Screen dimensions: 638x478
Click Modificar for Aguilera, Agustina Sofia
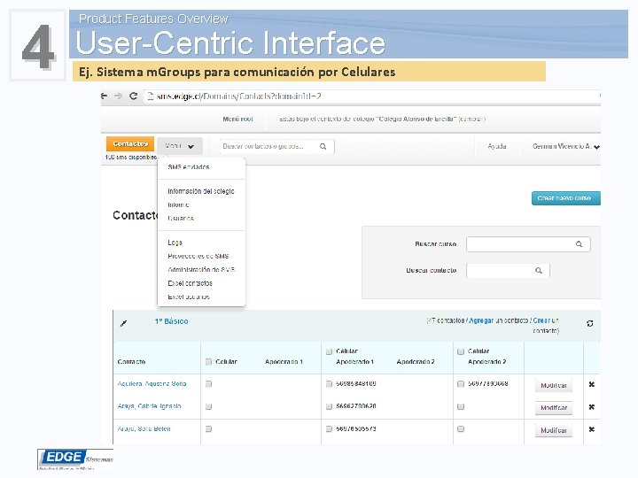point(554,385)
